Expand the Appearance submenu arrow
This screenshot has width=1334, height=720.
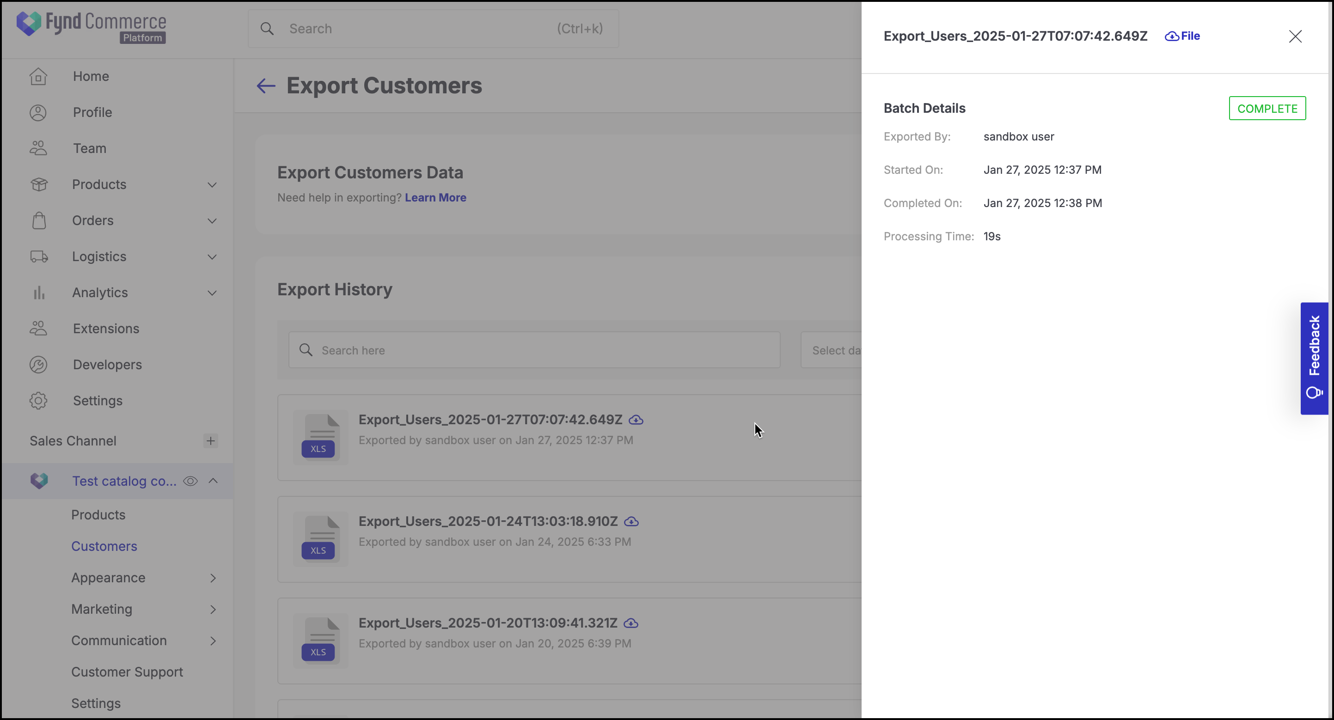click(x=213, y=578)
